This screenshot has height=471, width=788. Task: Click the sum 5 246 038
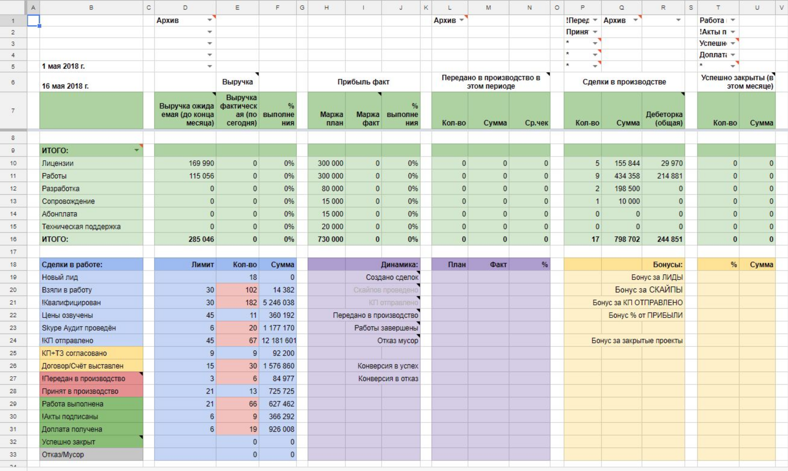[278, 302]
